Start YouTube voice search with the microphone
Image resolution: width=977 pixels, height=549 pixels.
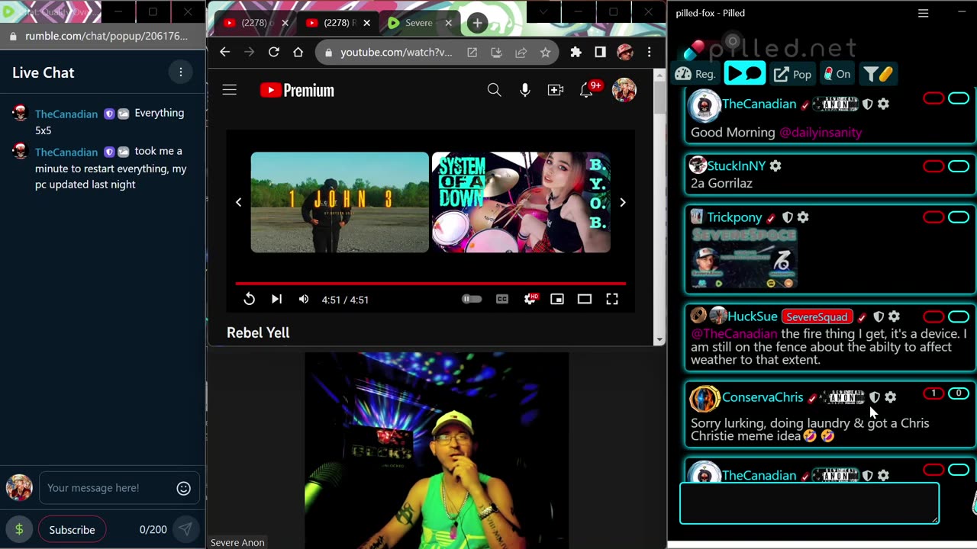(525, 90)
